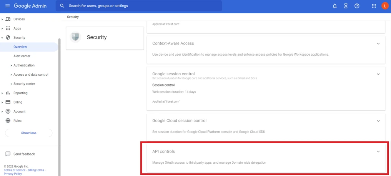Click the Rules icon in sidebar
Image resolution: width=391 pixels, height=176 pixels.
coord(8,121)
